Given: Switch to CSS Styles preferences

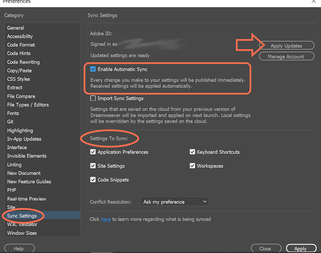Looking at the screenshot, I should (x=19, y=79).
